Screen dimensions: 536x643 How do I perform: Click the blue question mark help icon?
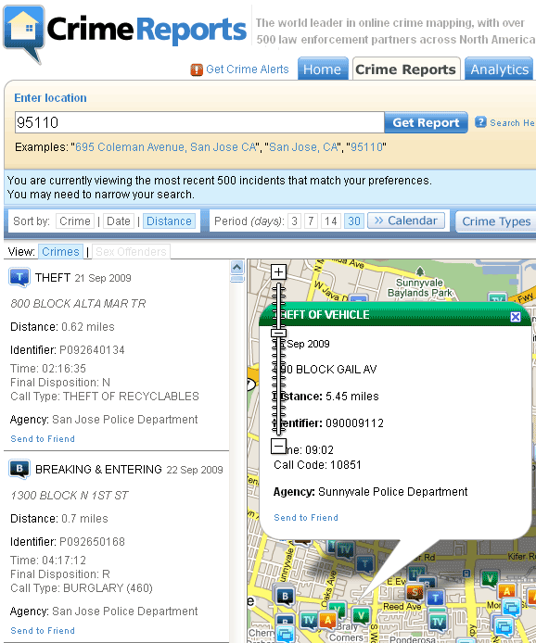[x=480, y=122]
